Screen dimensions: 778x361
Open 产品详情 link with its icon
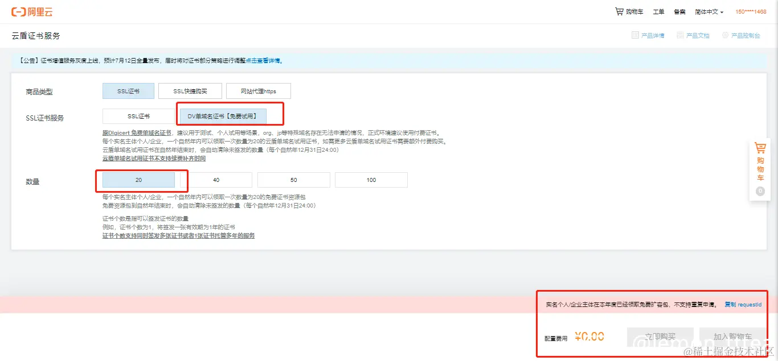coord(648,35)
